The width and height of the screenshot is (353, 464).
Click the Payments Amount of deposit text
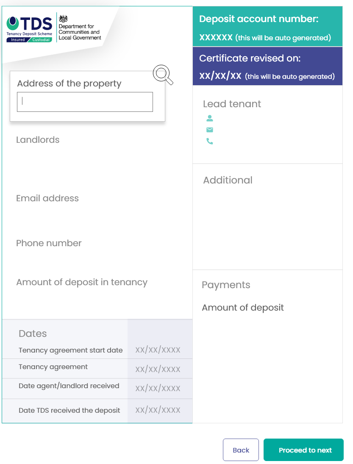coord(243,308)
